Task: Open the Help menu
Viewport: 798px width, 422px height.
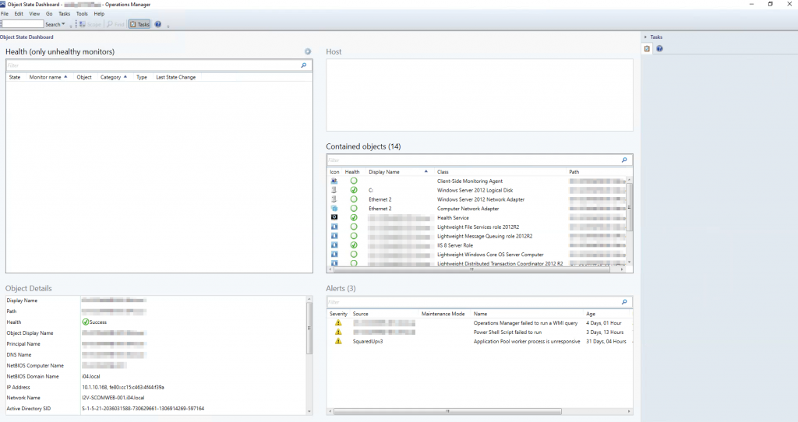Action: (x=99, y=14)
